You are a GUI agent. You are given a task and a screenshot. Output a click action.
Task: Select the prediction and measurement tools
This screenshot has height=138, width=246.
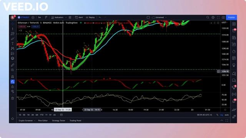(x=13, y=54)
